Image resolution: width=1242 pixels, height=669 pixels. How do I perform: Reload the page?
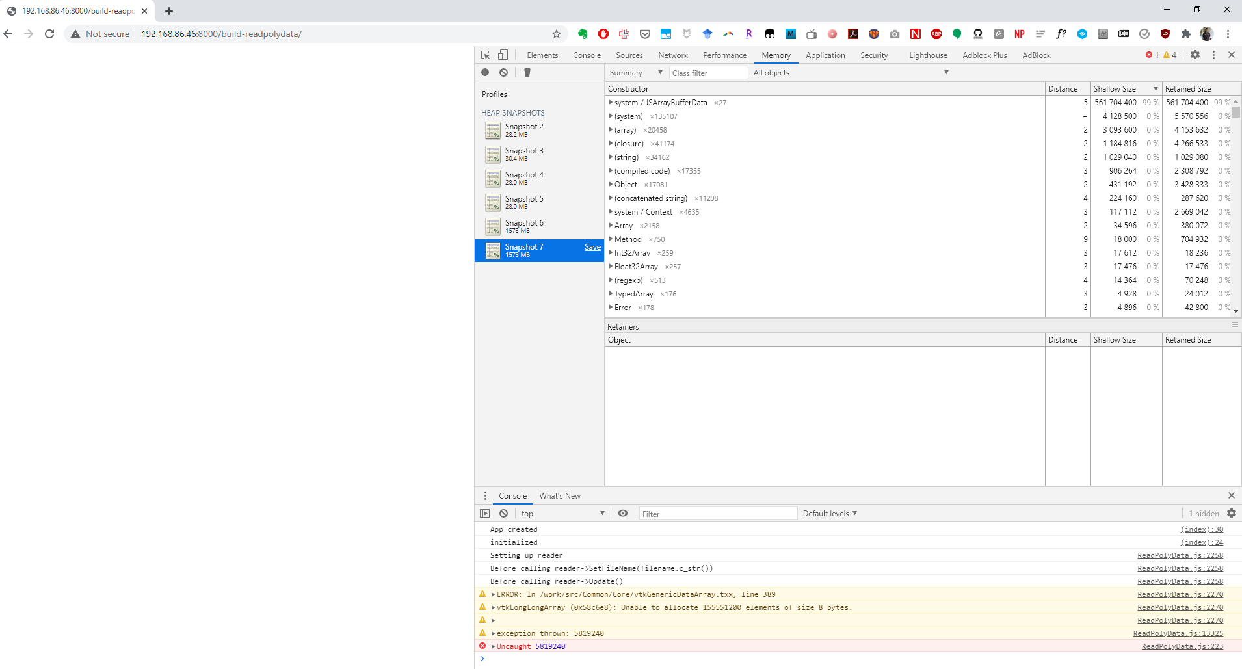pos(50,34)
